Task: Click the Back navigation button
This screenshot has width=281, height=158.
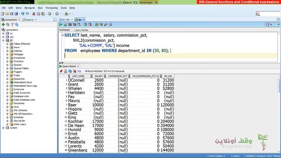Action: point(50,14)
